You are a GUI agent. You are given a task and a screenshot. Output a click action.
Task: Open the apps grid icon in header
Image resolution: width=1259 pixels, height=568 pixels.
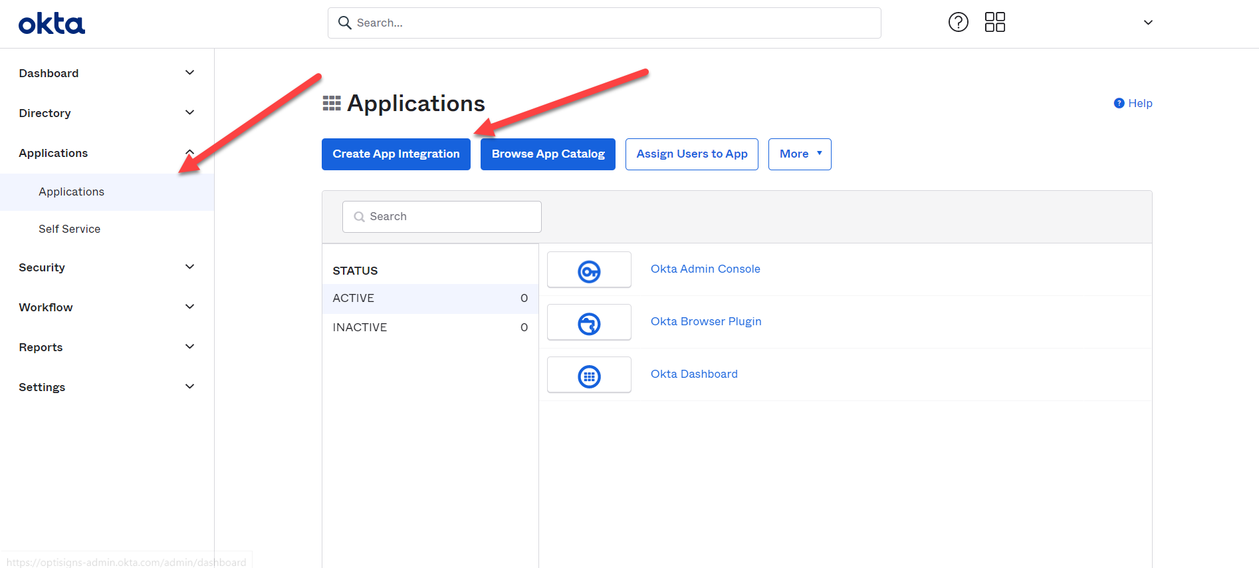point(994,23)
